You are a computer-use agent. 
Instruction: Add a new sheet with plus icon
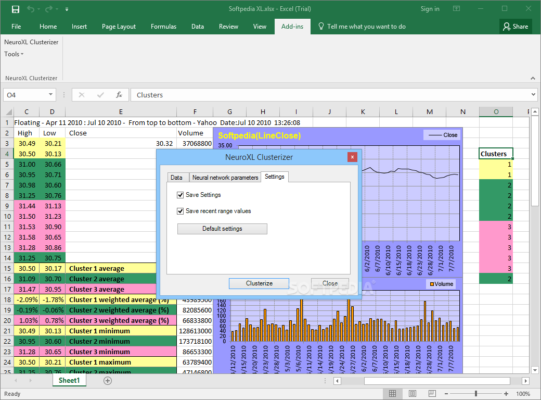[x=108, y=381]
